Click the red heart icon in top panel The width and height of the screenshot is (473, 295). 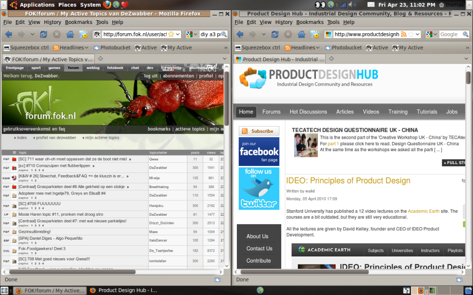click(x=125, y=5)
